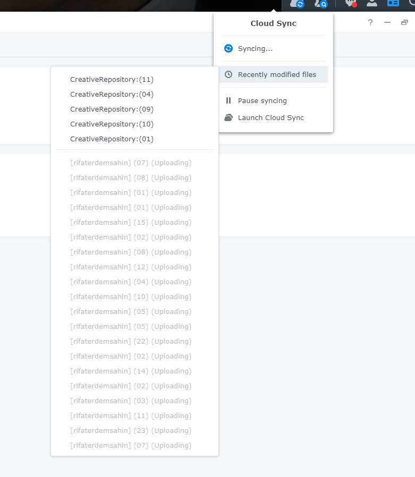Click the Cloud Sync tray icon in the top bar
The width and height of the screenshot is (415, 477).
(297, 4)
